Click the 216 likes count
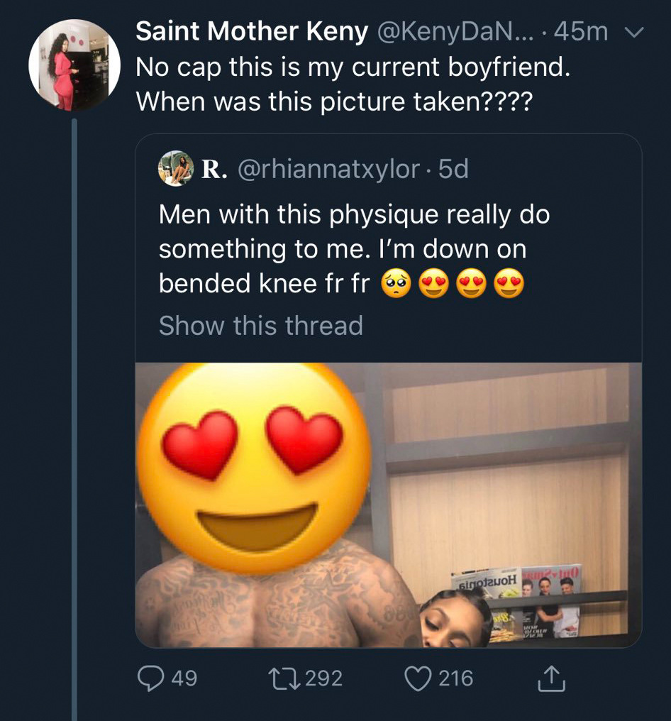 point(455,678)
